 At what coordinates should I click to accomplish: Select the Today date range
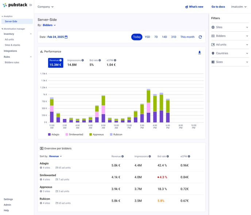point(137,37)
